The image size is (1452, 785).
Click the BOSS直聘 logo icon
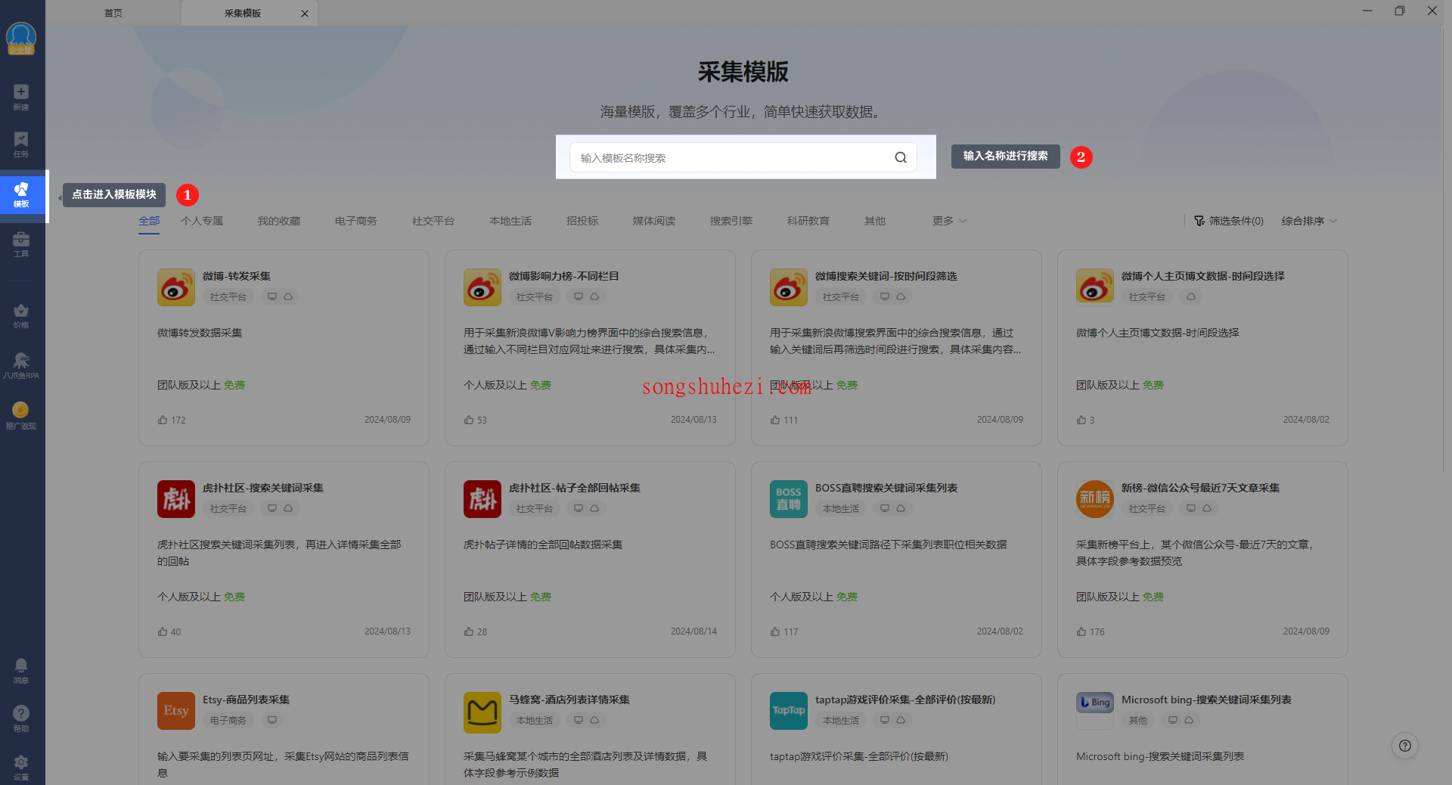(x=789, y=499)
